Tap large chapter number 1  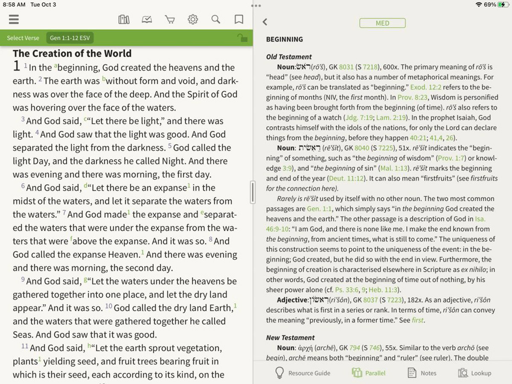pos(17,66)
